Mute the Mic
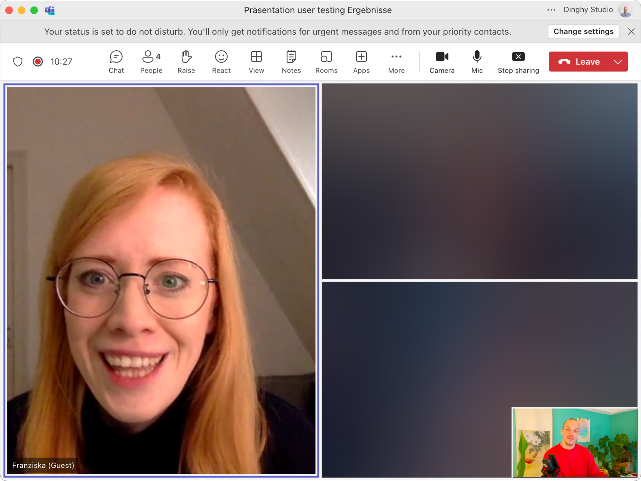The image size is (641, 481). (x=477, y=62)
